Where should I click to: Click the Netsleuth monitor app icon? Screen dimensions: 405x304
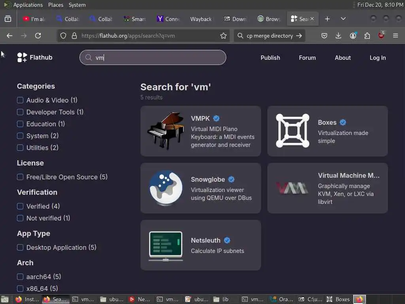pyautogui.click(x=166, y=246)
